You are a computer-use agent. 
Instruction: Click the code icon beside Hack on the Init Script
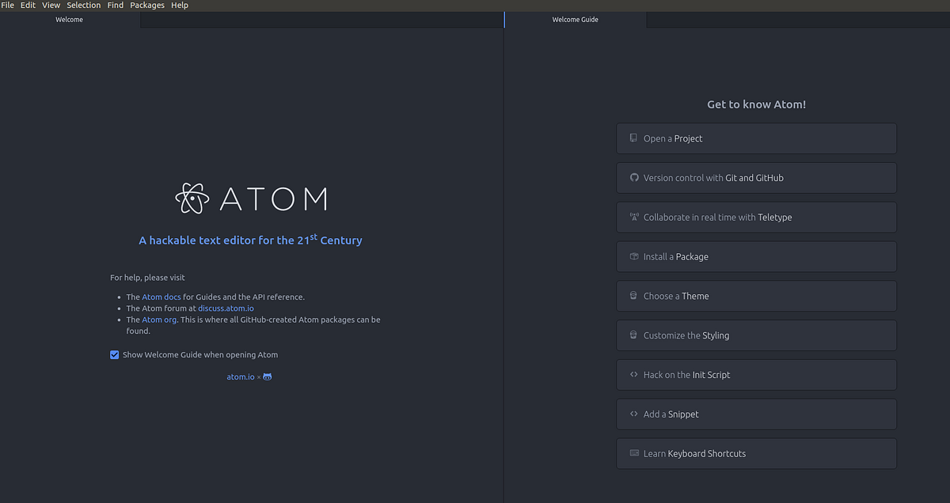pos(633,374)
